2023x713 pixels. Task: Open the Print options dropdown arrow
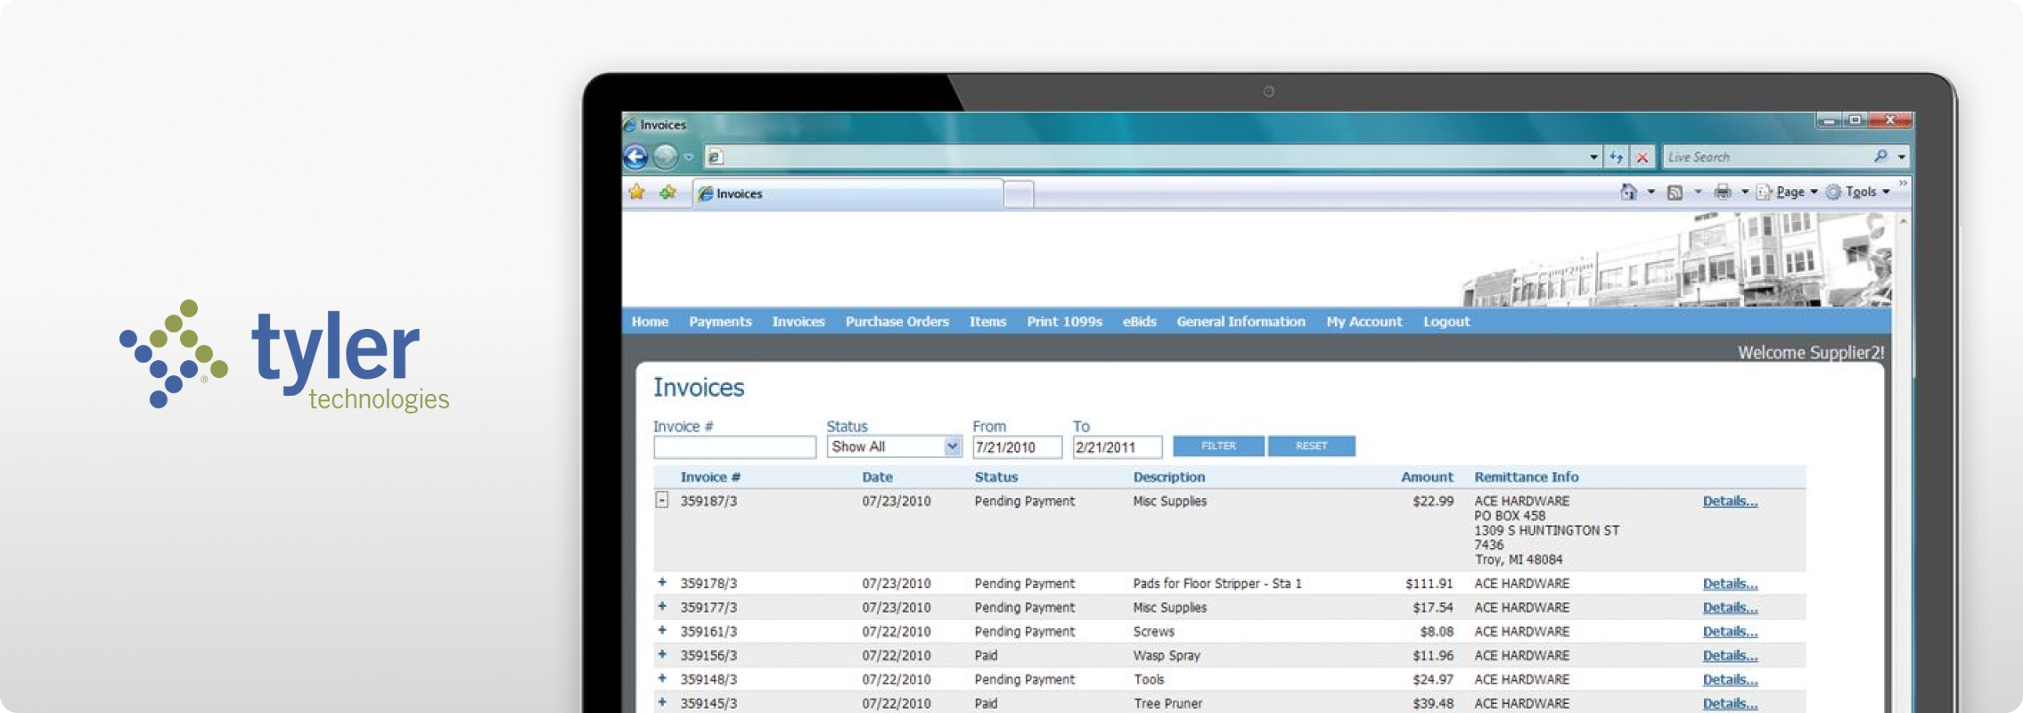[x=1744, y=193]
